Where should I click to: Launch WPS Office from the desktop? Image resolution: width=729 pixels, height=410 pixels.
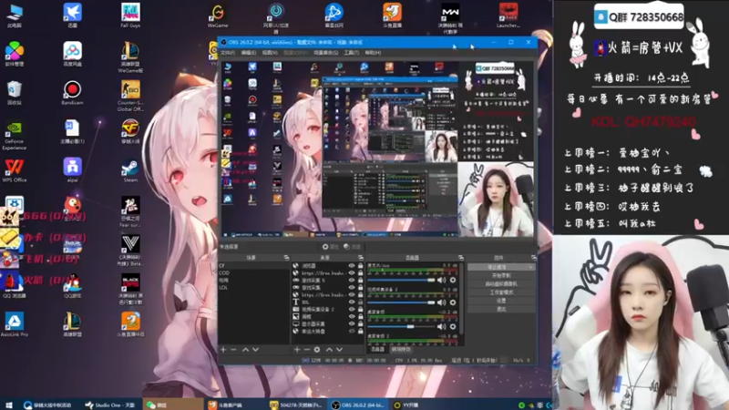coord(14,170)
